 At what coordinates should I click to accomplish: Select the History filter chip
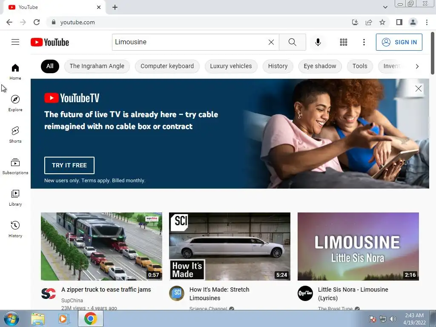point(278,66)
